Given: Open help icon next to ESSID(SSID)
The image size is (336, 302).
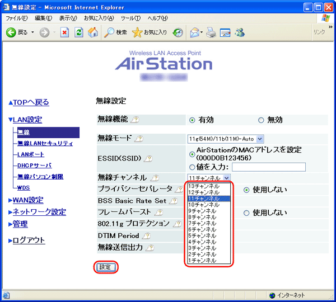Looking at the screenshot, I should (x=148, y=159).
